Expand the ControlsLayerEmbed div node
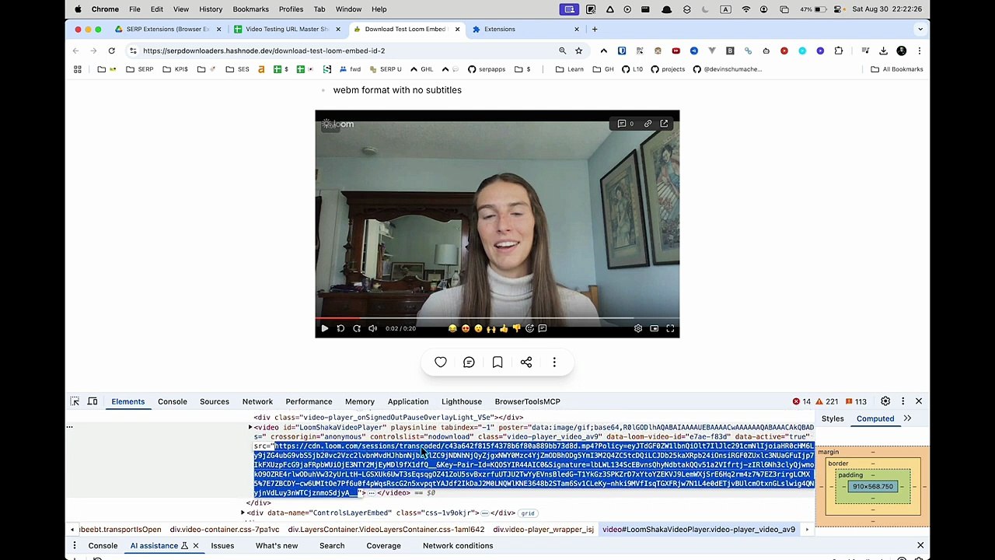Image resolution: width=995 pixels, height=560 pixels. pyautogui.click(x=243, y=513)
